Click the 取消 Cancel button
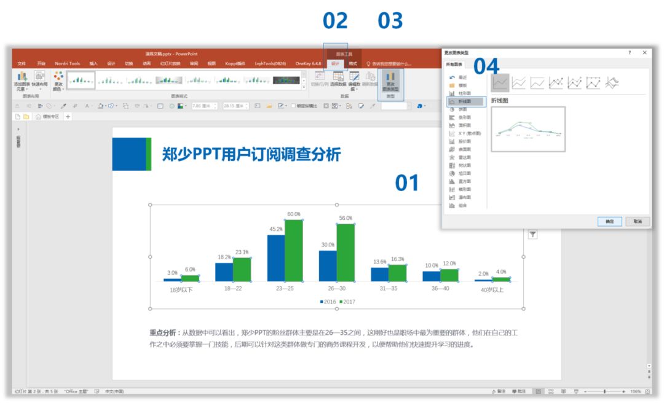The image size is (664, 403). [638, 221]
